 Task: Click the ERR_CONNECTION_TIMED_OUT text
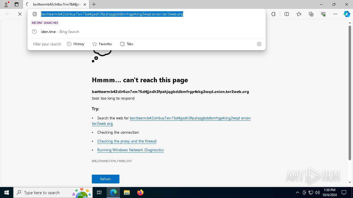[x=112, y=161]
